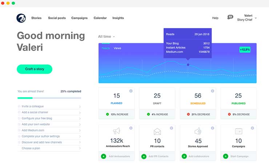The width and height of the screenshot is (269, 163).
Task: Click info icon on Ambassadors Reach card
Action: 131,128
